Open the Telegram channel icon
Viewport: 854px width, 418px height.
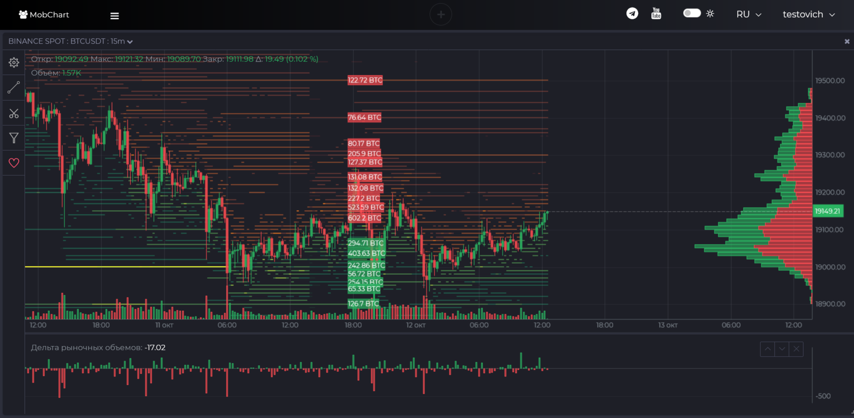pyautogui.click(x=632, y=13)
